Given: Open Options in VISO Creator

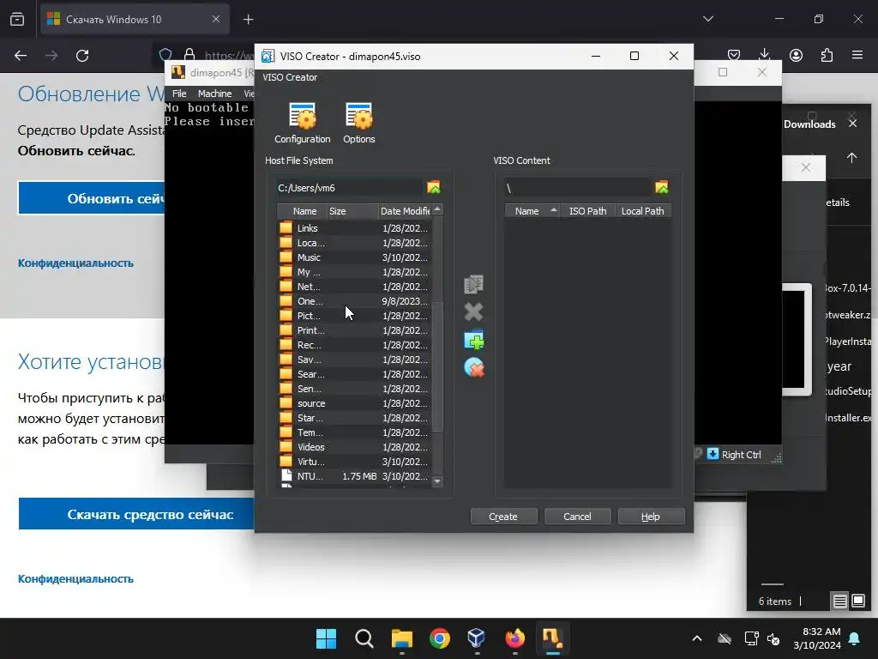Looking at the screenshot, I should click(359, 124).
